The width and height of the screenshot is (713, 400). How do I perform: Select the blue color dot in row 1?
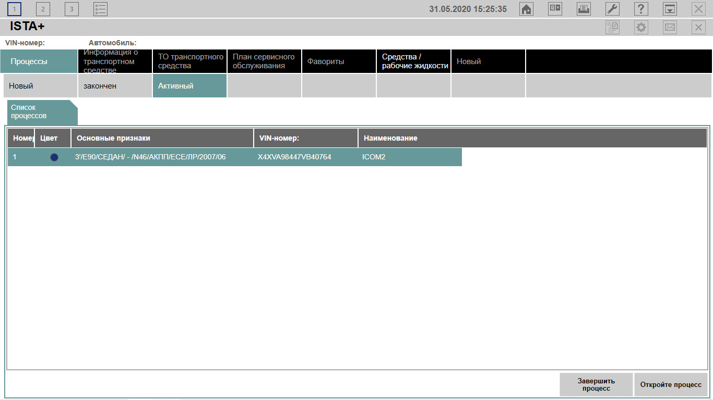click(x=54, y=157)
